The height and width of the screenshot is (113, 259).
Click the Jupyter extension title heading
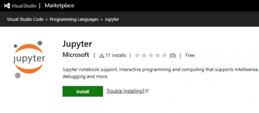[x=77, y=44]
